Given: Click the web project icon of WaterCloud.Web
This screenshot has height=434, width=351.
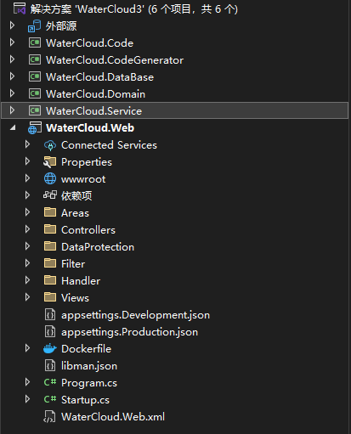Looking at the screenshot, I should [35, 128].
